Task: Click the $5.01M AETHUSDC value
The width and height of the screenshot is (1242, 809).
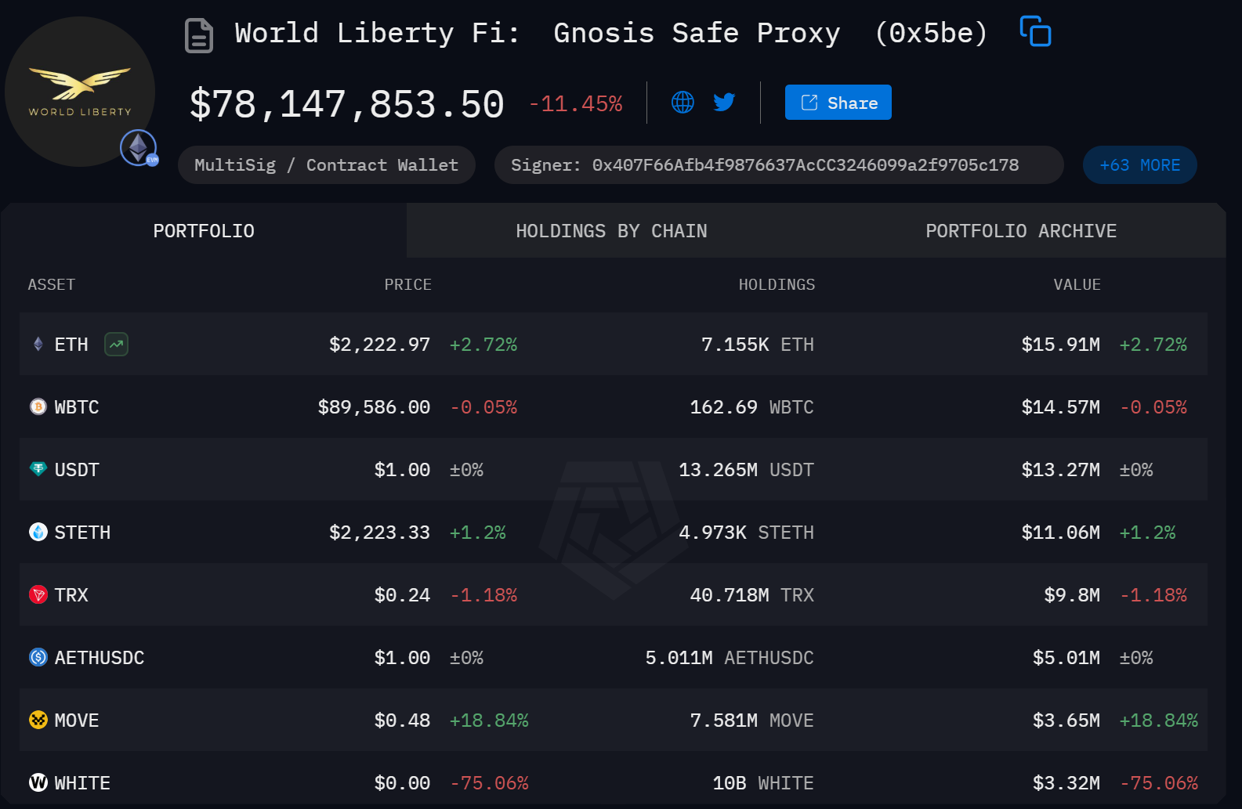Action: tap(1066, 658)
